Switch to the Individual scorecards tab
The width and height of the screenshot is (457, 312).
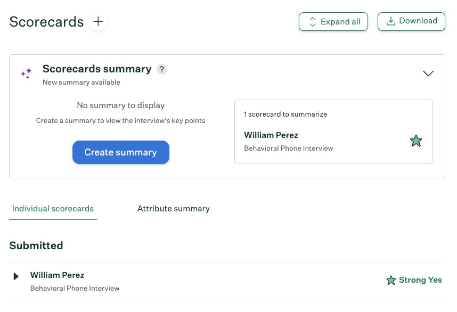(53, 209)
